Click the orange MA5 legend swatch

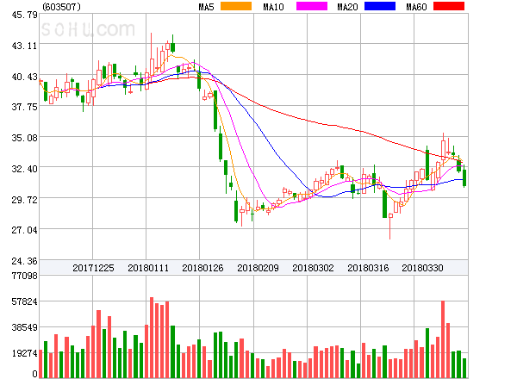(x=236, y=6)
